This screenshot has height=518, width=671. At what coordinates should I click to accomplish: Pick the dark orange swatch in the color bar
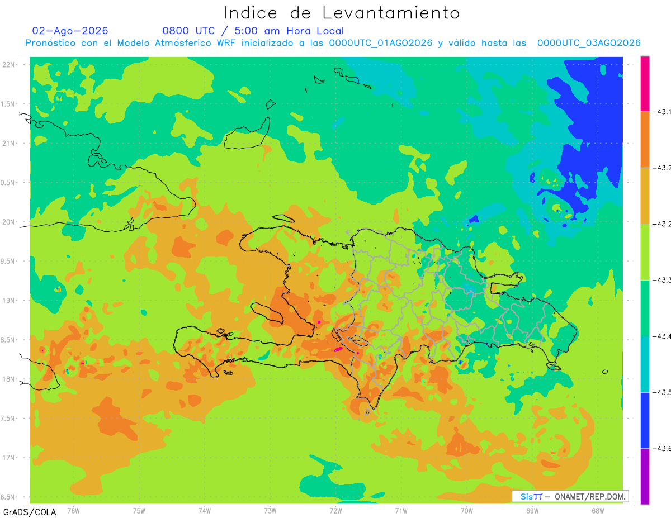pyautogui.click(x=645, y=139)
